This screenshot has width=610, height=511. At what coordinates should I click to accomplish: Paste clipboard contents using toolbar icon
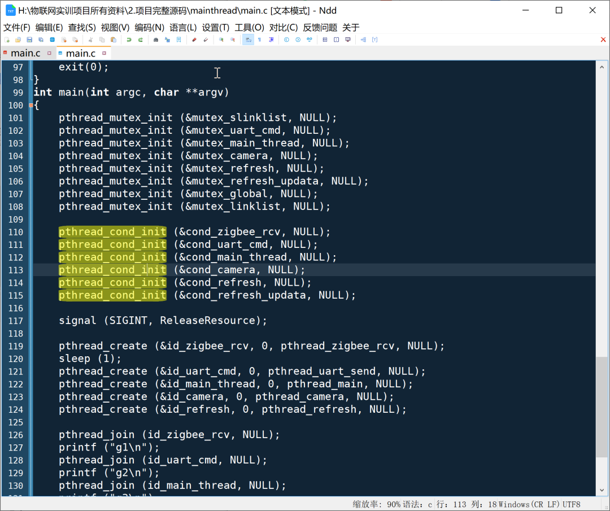pos(113,40)
